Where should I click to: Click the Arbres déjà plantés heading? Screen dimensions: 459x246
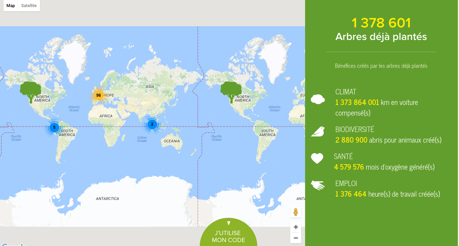click(x=381, y=37)
